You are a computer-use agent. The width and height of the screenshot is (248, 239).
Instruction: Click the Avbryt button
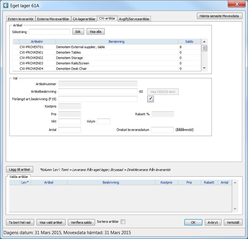(213, 222)
